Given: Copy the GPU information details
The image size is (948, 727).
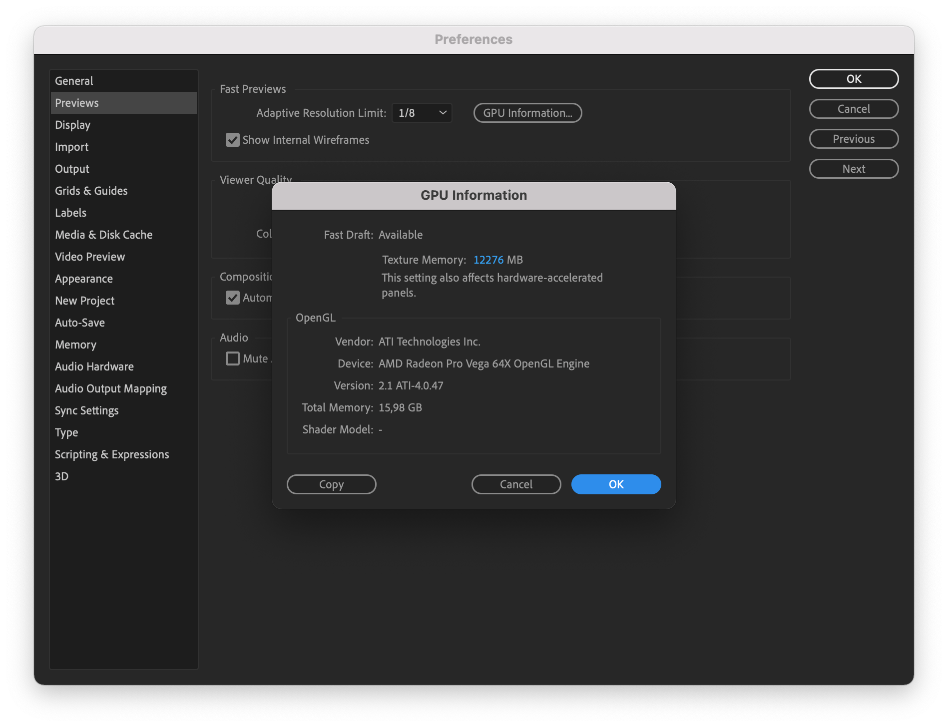Looking at the screenshot, I should tap(331, 484).
